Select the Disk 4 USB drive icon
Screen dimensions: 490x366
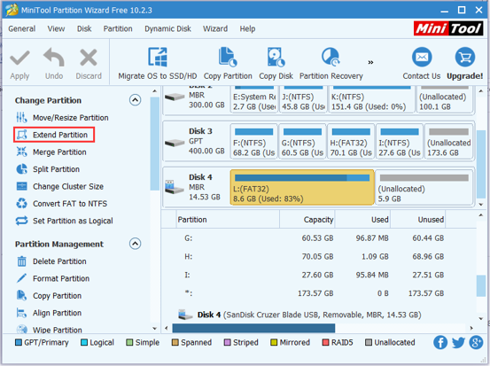click(x=175, y=187)
